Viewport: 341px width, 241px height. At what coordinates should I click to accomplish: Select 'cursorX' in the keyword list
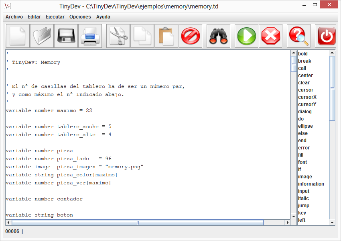307,97
